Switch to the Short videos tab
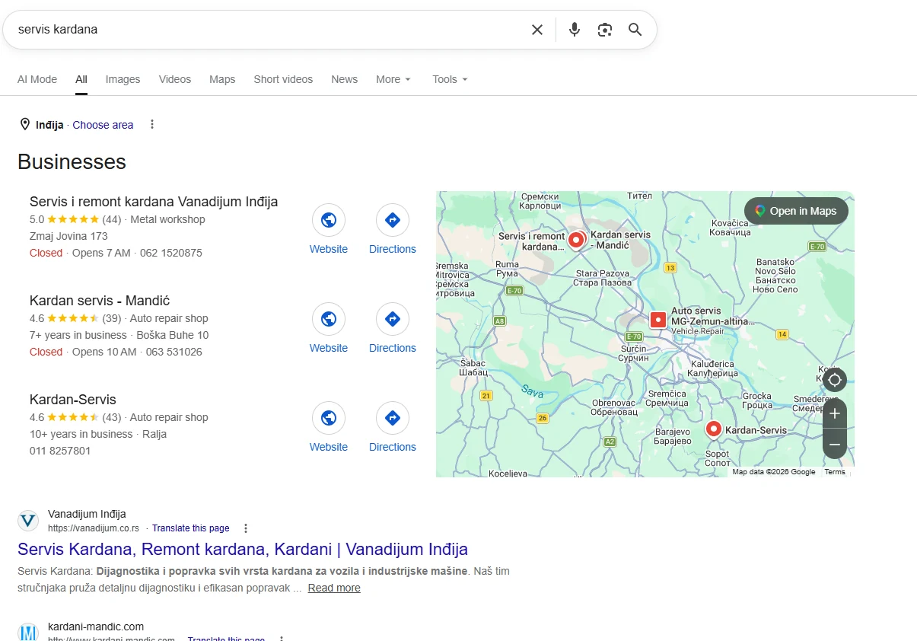This screenshot has width=917, height=641. coord(283,79)
